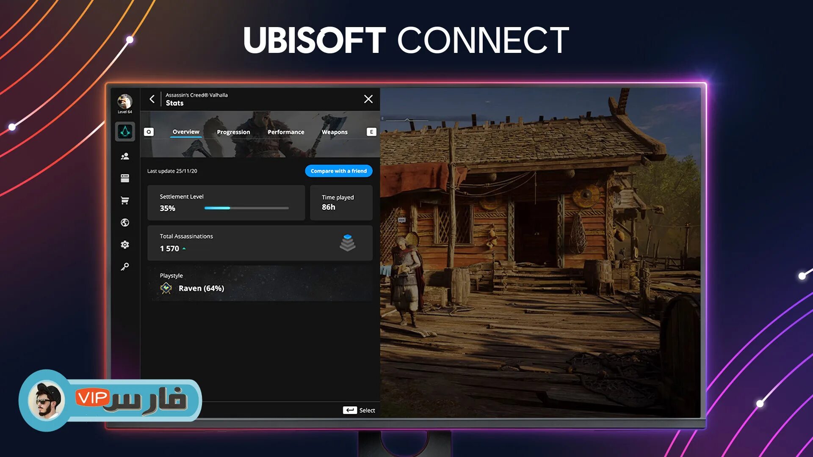Open the Library/Games icon in sidebar

(124, 177)
